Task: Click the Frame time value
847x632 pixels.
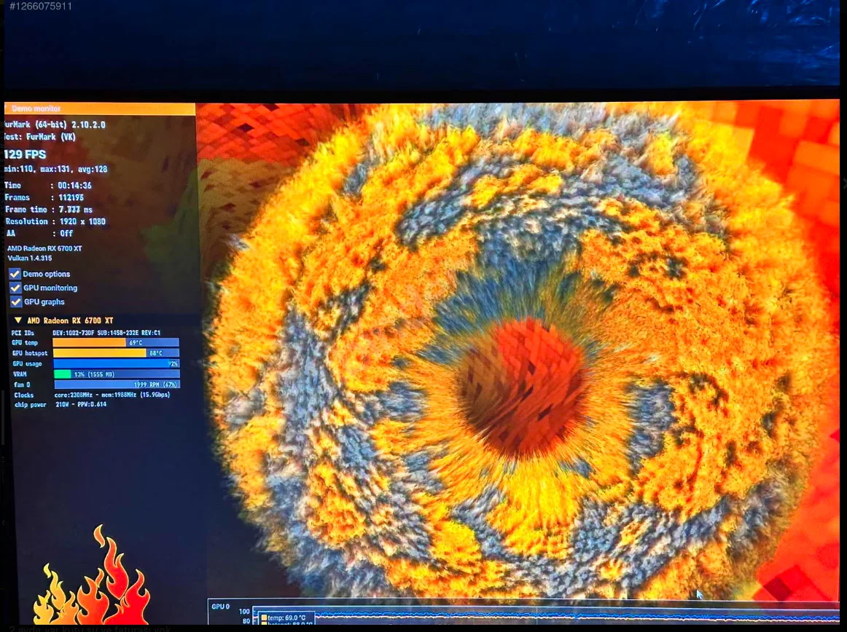Action: [x=76, y=210]
